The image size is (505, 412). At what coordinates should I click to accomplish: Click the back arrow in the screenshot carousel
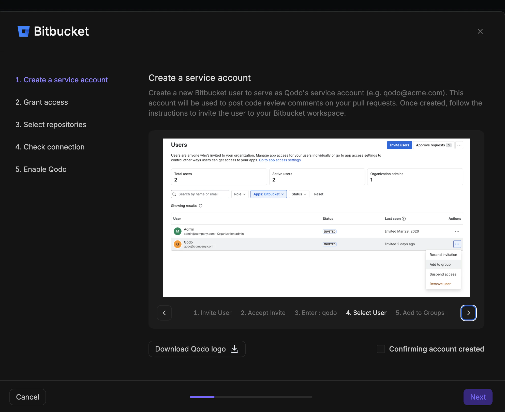164,313
